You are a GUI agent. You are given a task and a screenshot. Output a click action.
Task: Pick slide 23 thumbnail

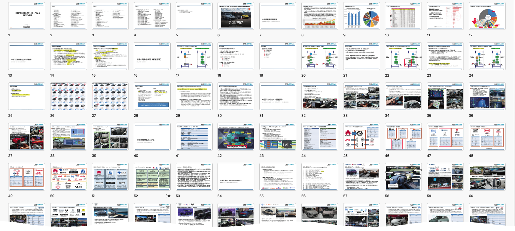click(x=445, y=56)
